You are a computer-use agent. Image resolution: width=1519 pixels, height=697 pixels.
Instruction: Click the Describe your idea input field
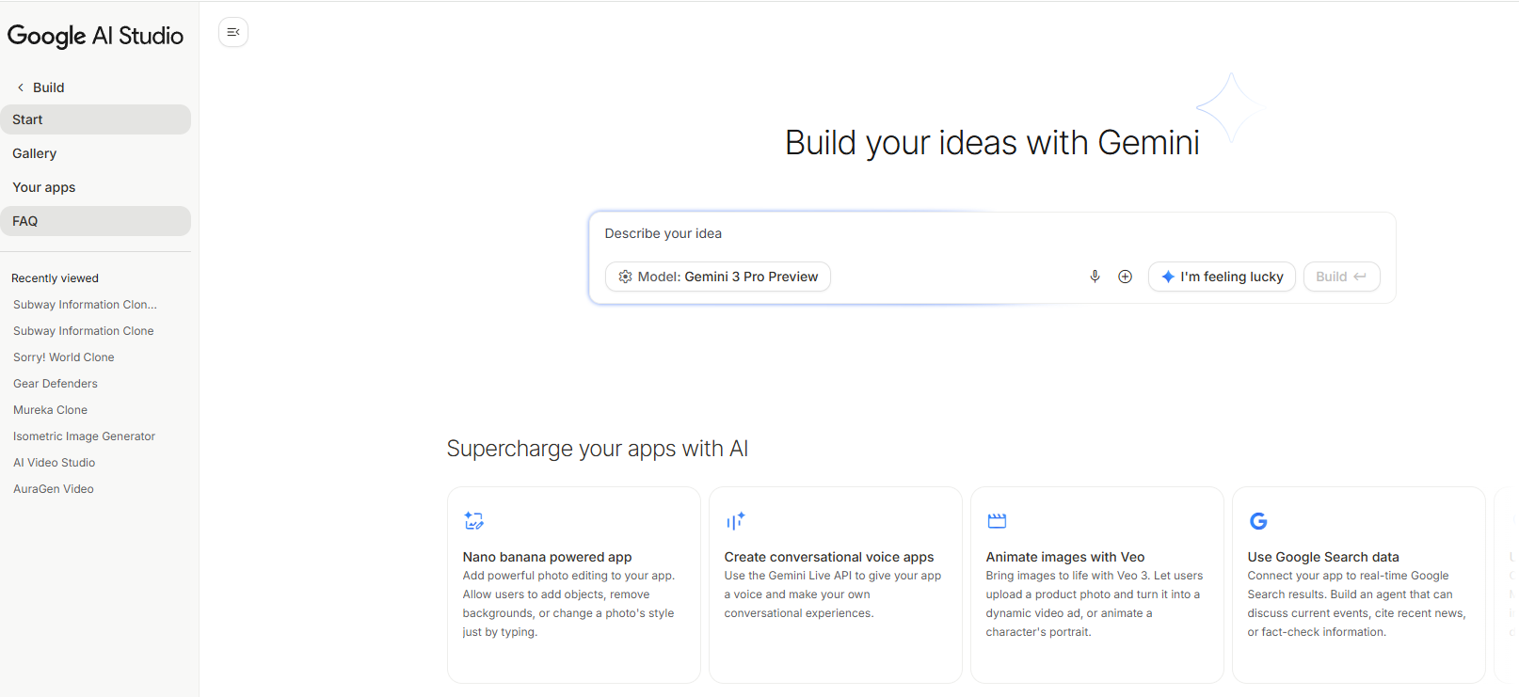coord(847,232)
